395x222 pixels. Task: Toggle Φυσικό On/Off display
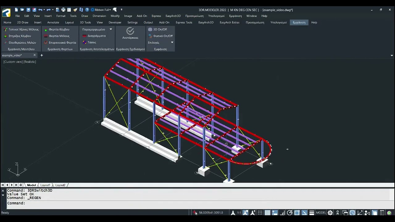pos(160,36)
